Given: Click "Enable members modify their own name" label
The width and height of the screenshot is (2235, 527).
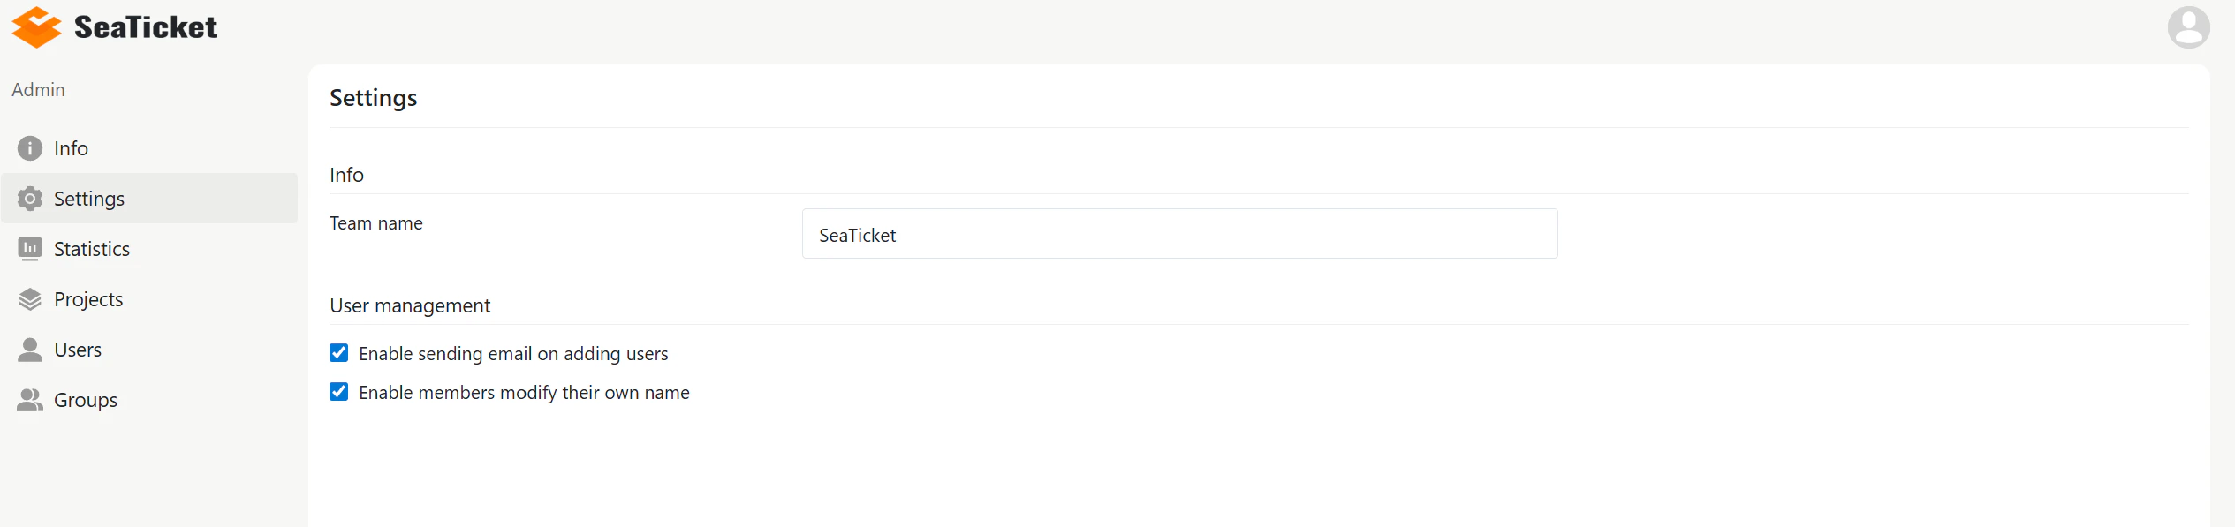Looking at the screenshot, I should point(524,393).
